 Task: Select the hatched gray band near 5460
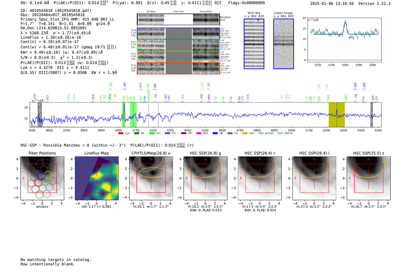[372, 115]
